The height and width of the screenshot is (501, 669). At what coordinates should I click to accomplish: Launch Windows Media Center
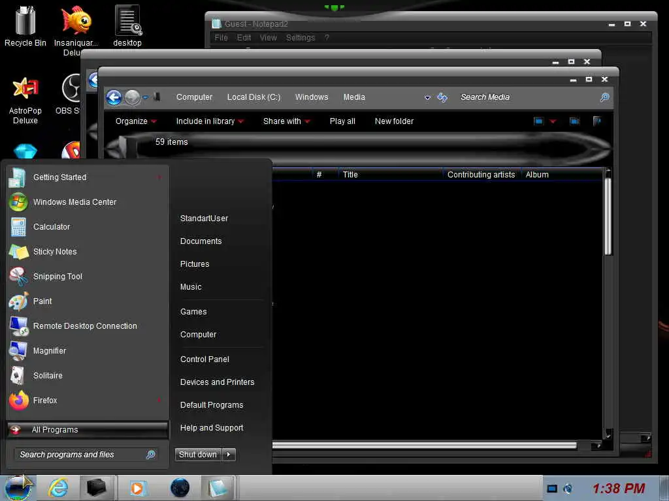click(x=87, y=202)
